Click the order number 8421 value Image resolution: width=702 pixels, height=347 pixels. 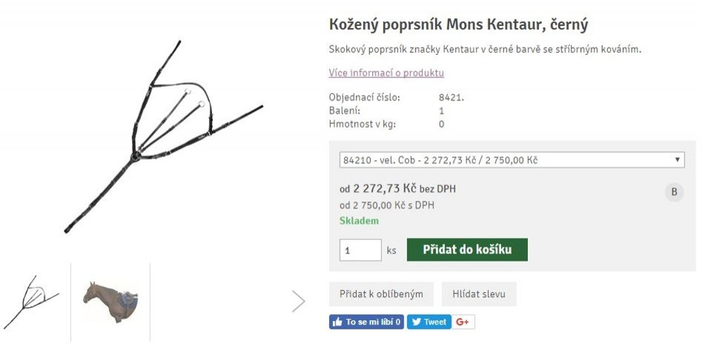(x=451, y=98)
